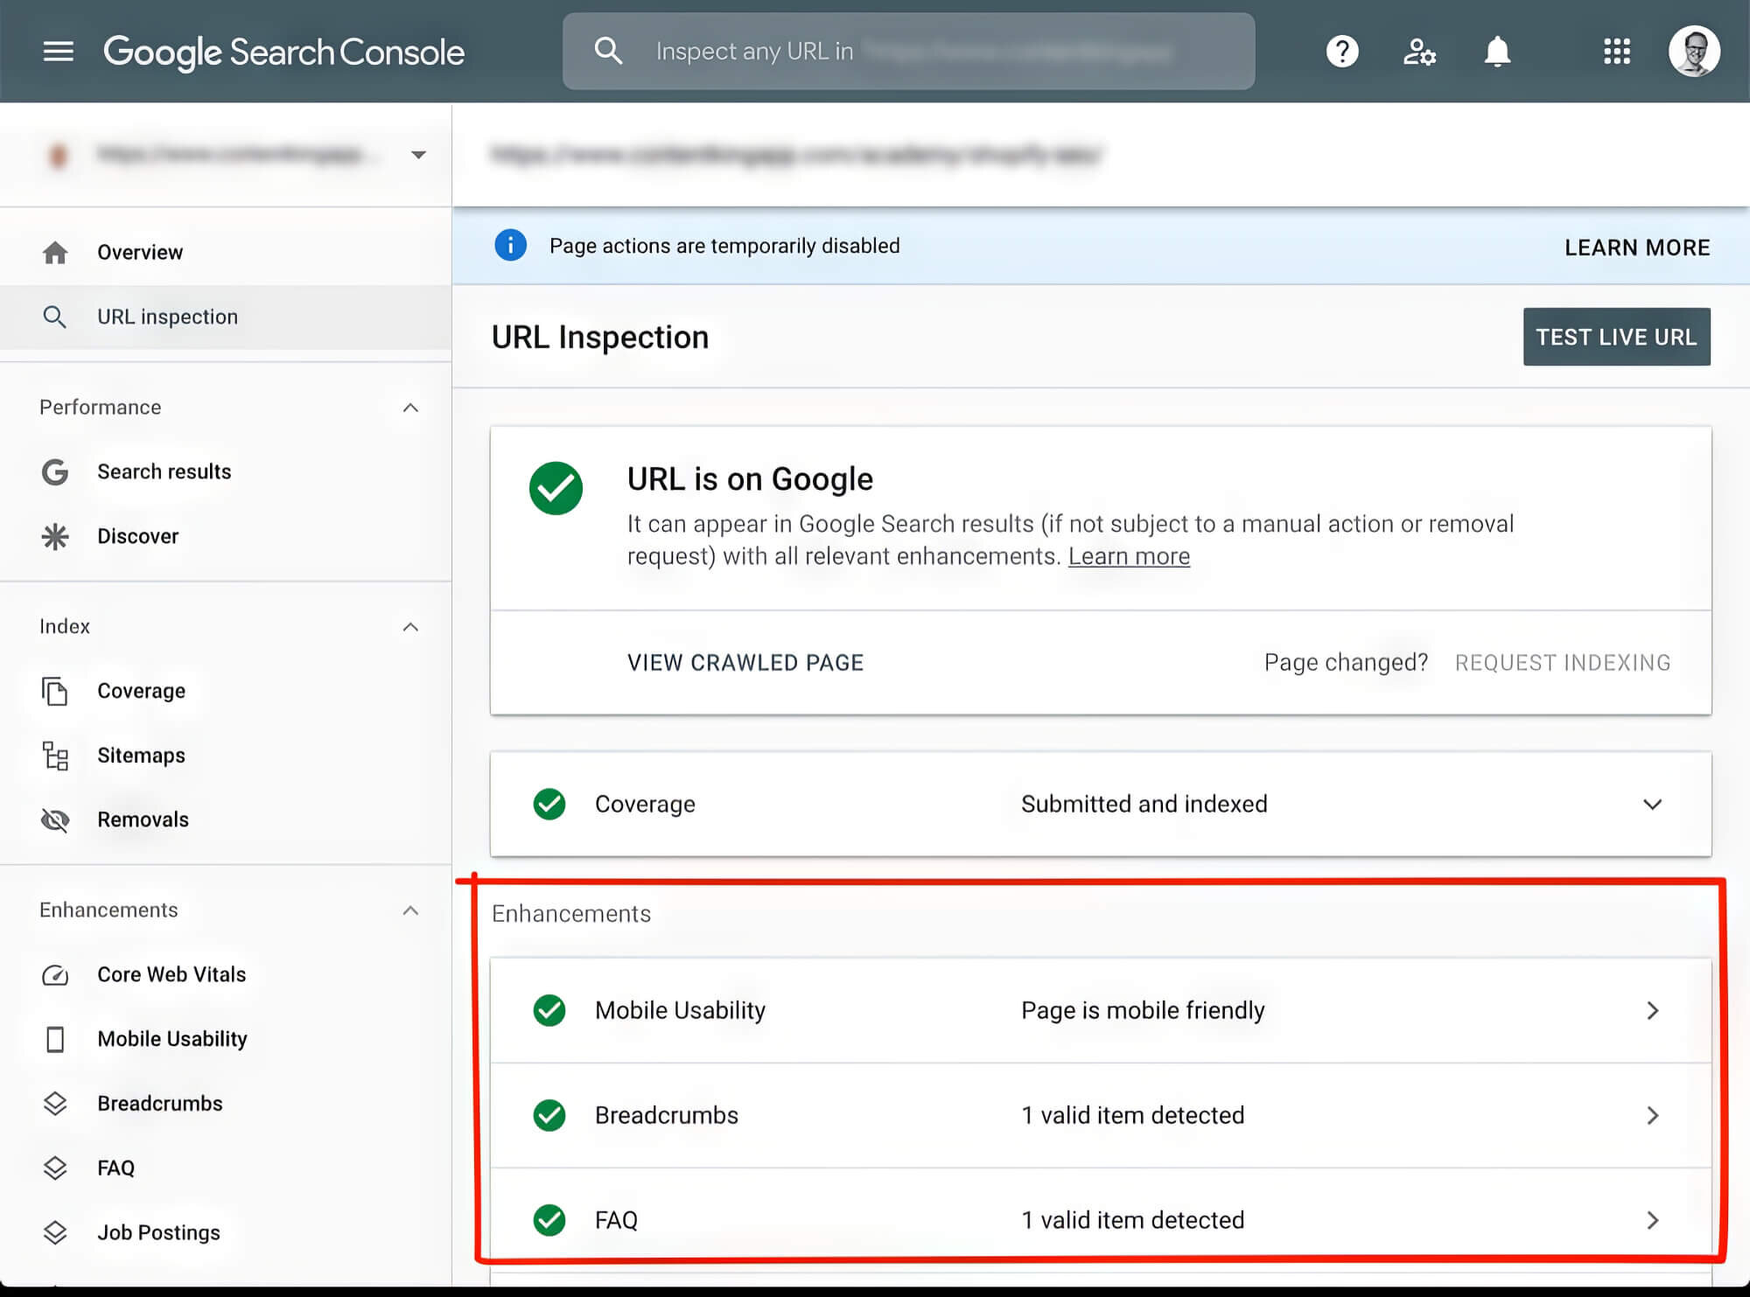
Task: Switch to URL inspection in sidebar
Action: [x=167, y=317]
